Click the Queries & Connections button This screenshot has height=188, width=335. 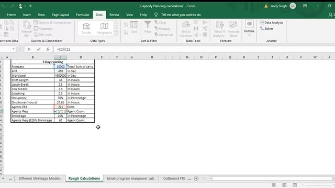click(x=52, y=22)
